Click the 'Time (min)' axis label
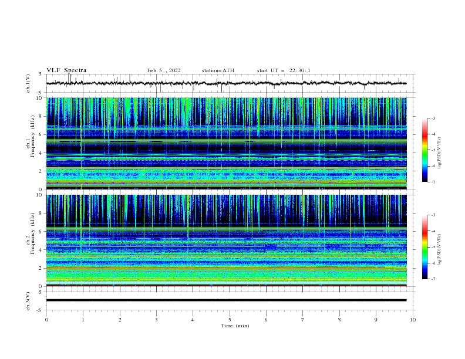Viewport: 465px width, 359px height. [x=235, y=326]
